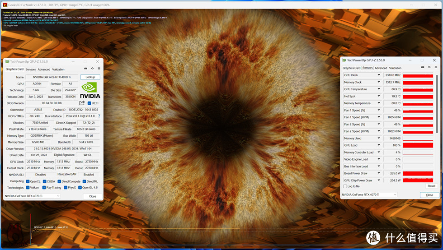Open the Fan 1 Speed (%) dropdown

coord(379,110)
